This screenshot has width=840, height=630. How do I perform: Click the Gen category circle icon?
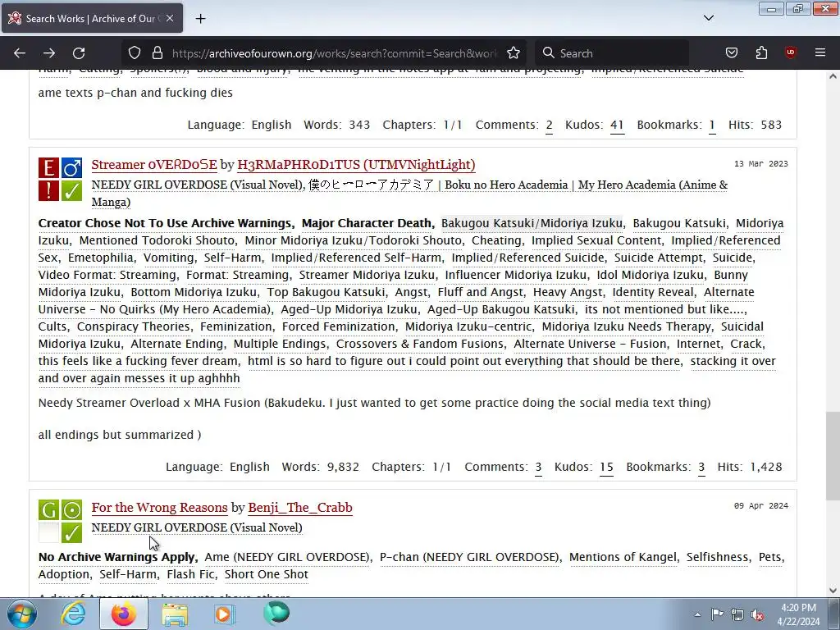71,510
